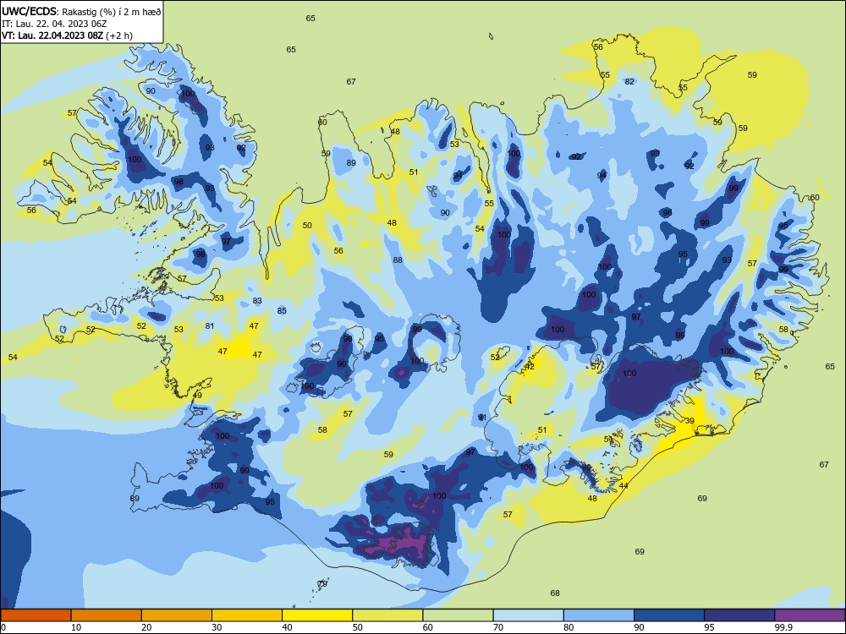Choose the light green 60–70 legend segment
This screenshot has width=846, height=634.
(458, 615)
